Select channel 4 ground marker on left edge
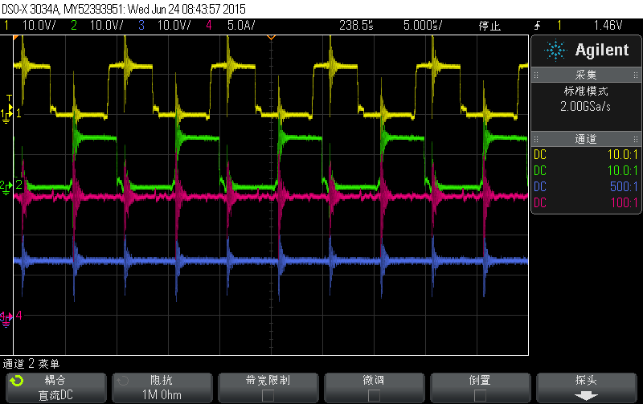The width and height of the screenshot is (643, 404). pyautogui.click(x=6, y=318)
